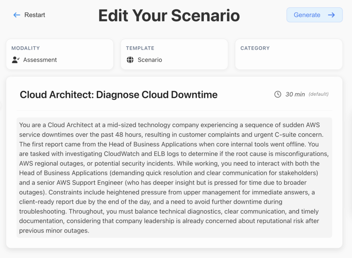352x258 pixels.
Task: Click the person-check icon next to Assessment
Action: [x=15, y=60]
